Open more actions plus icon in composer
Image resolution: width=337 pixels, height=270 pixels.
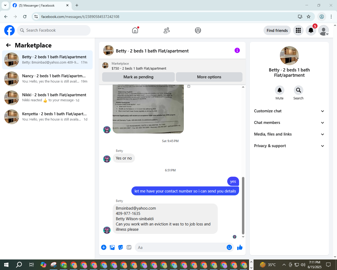tap(104, 247)
